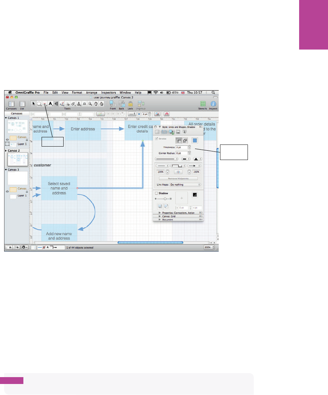Select the Browse pointing-hand tool
The height and width of the screenshot is (395, 328).
(101, 104)
